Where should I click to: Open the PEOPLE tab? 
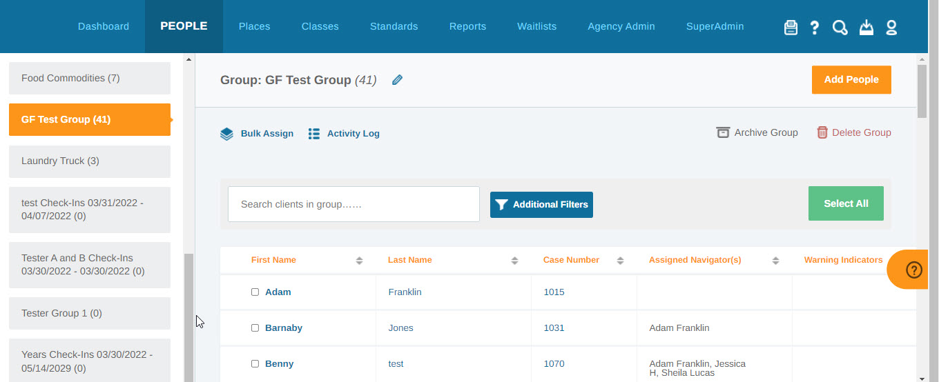[x=184, y=26]
